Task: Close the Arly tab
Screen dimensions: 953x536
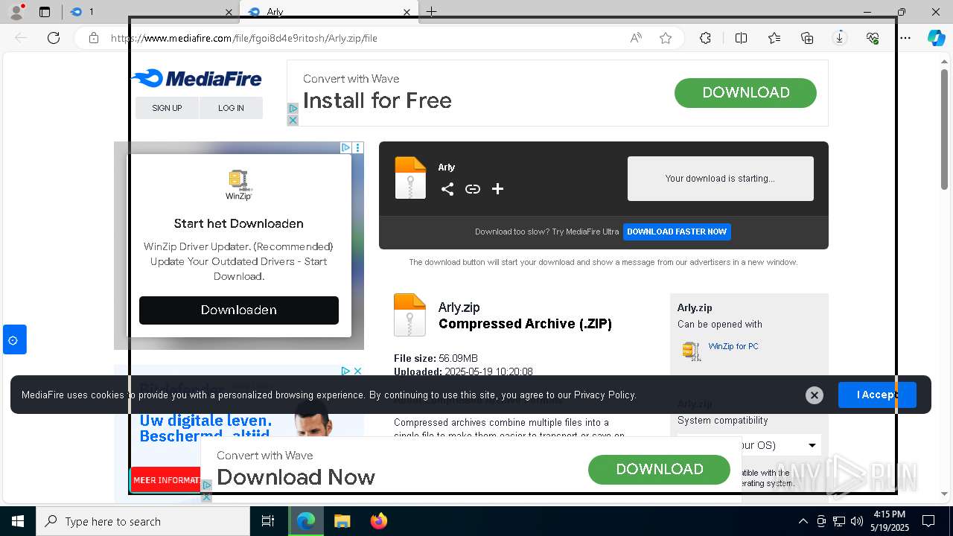Action: [407, 12]
